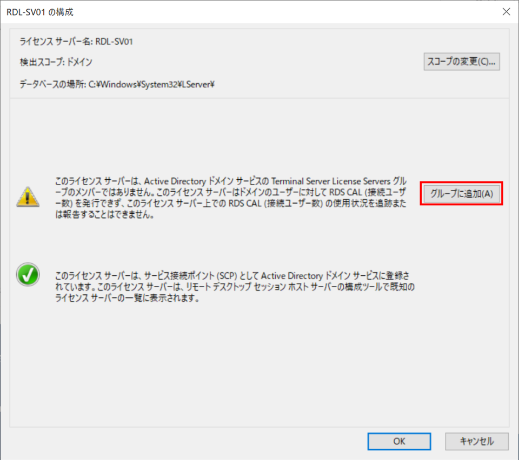
Task: Confirm with the OK button
Action: tap(399, 441)
